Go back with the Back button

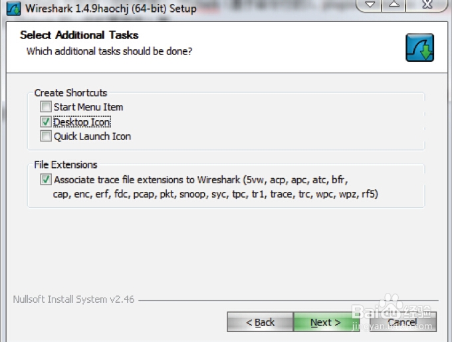tap(260, 322)
